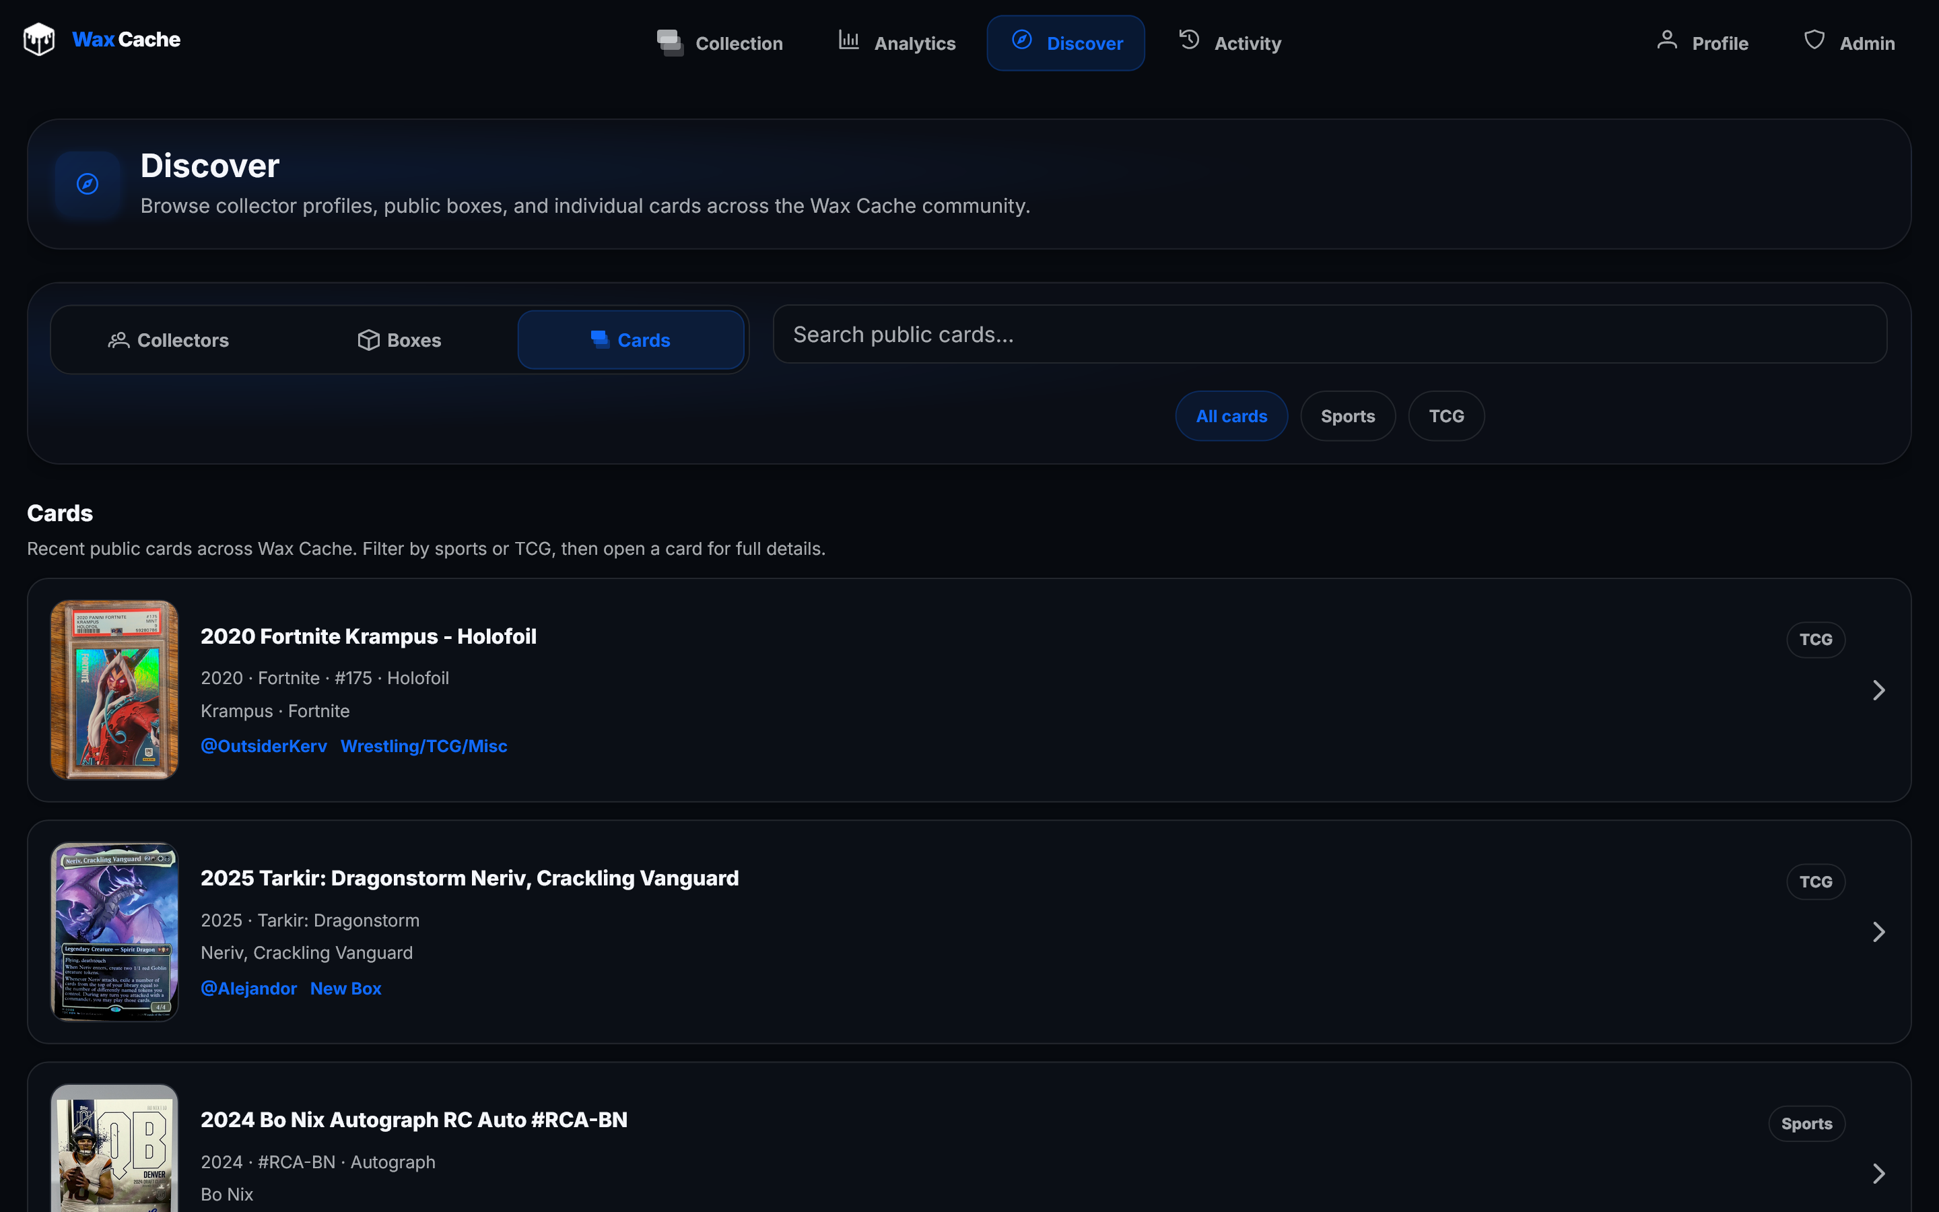The image size is (1939, 1212).
Task: Click the Collection stacked cards icon
Action: click(x=670, y=42)
